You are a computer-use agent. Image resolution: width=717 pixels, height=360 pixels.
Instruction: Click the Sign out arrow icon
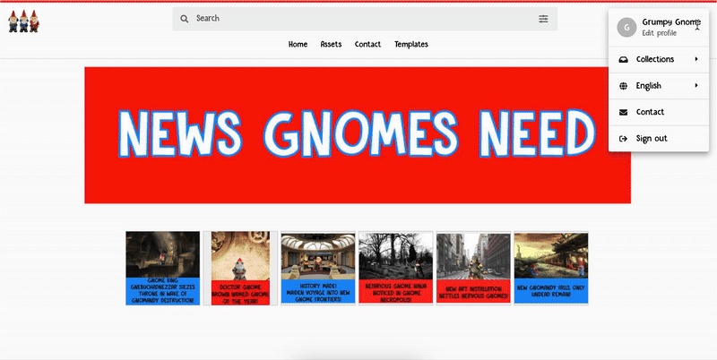[x=623, y=139]
